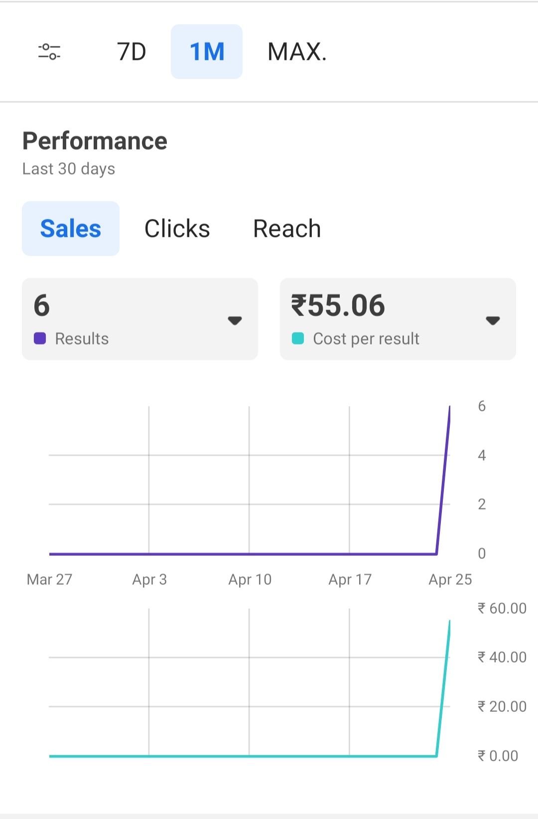The height and width of the screenshot is (819, 538).
Task: Expand the Results metric dropdown arrow
Action: tap(235, 321)
